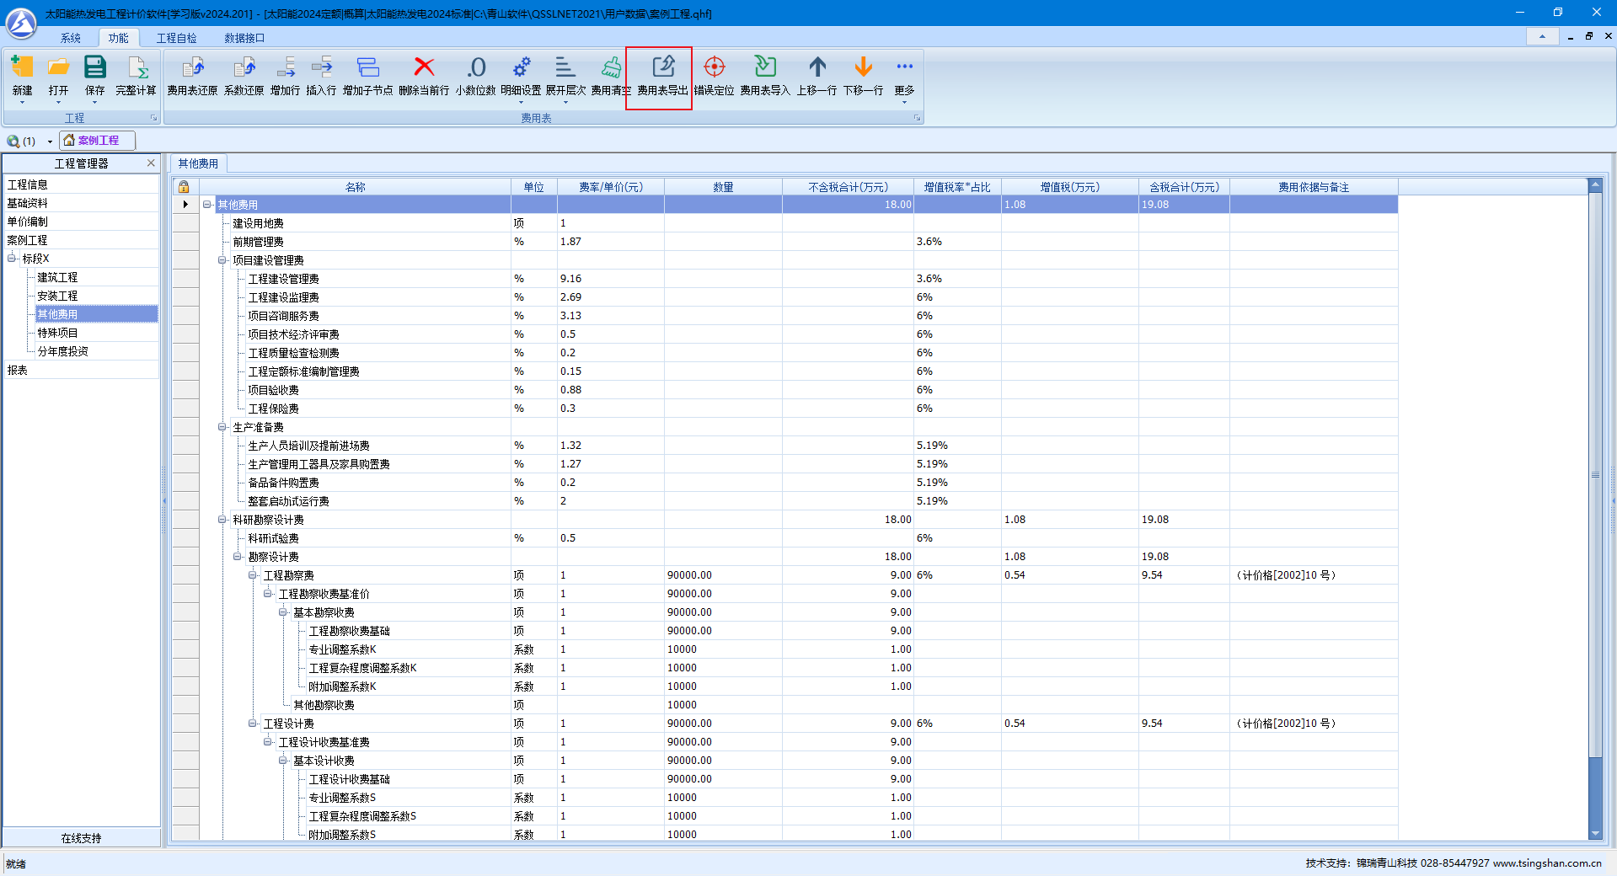The width and height of the screenshot is (1617, 876).
Task: Collapse 工程勘察费 node
Action: tap(253, 575)
